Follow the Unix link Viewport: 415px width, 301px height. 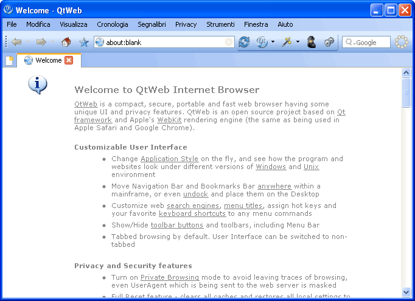pos(312,167)
